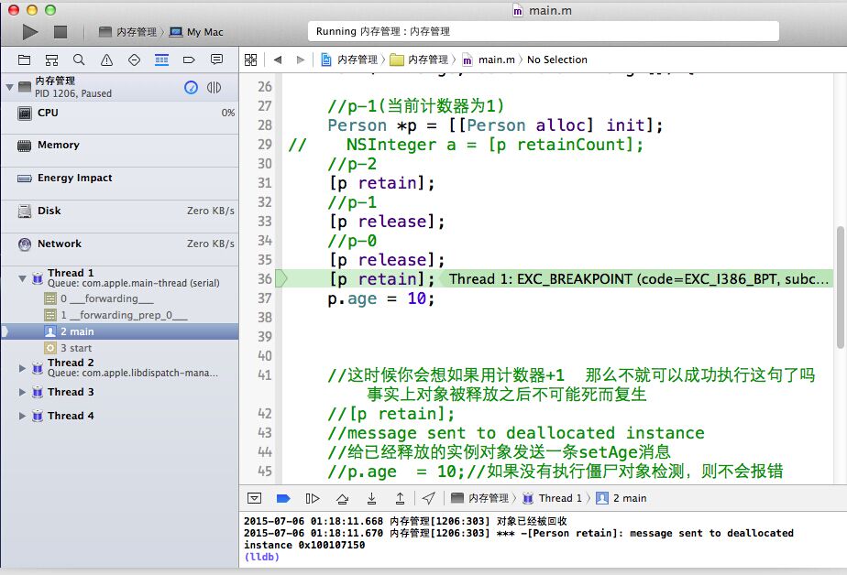Go forward with the right arrow
Image resolution: width=847 pixels, height=575 pixels.
click(x=301, y=60)
